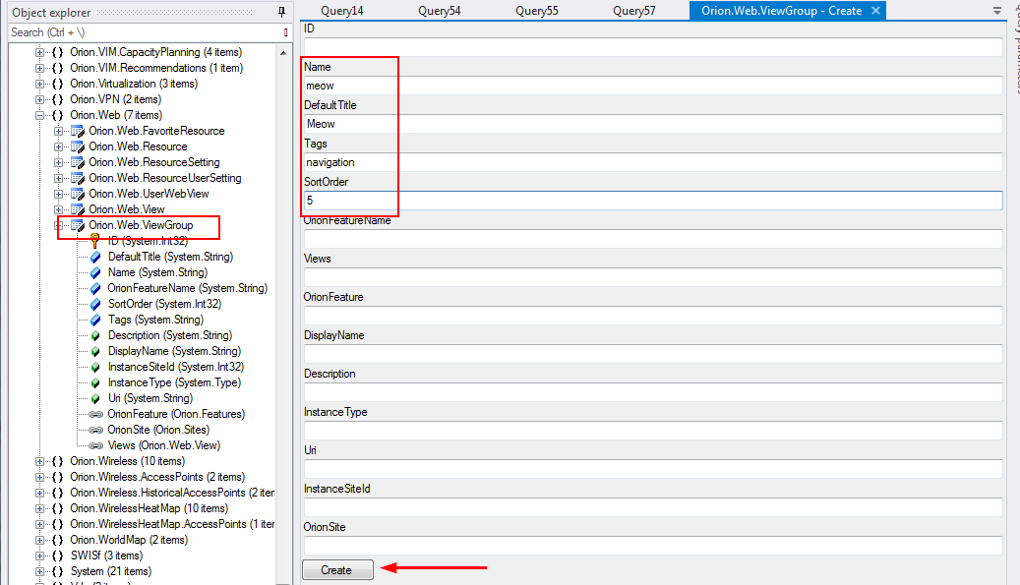Click the SortOrder field containing 5
Viewport: 1020px width, 585px height.
[x=653, y=201]
